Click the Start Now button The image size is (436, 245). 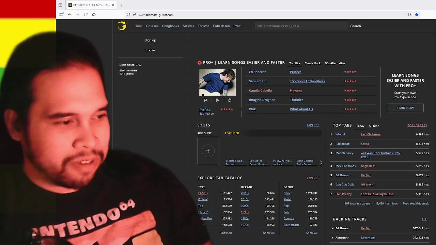[405, 108]
